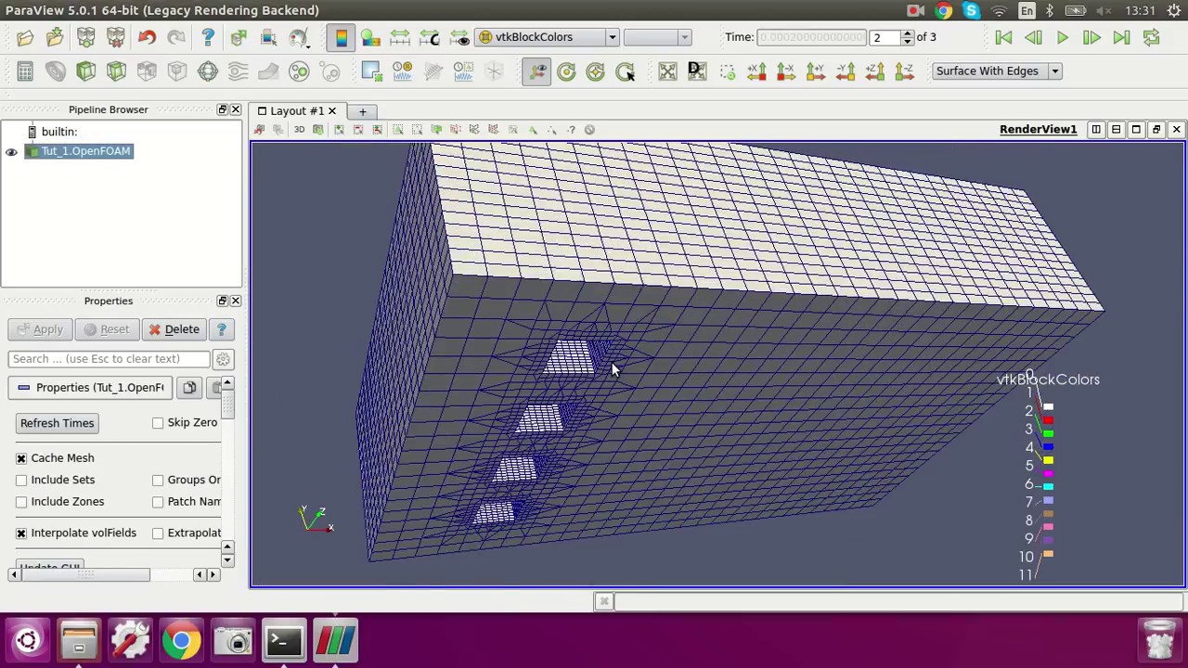1188x668 pixels.
Task: Click the Delete button
Action: [174, 329]
